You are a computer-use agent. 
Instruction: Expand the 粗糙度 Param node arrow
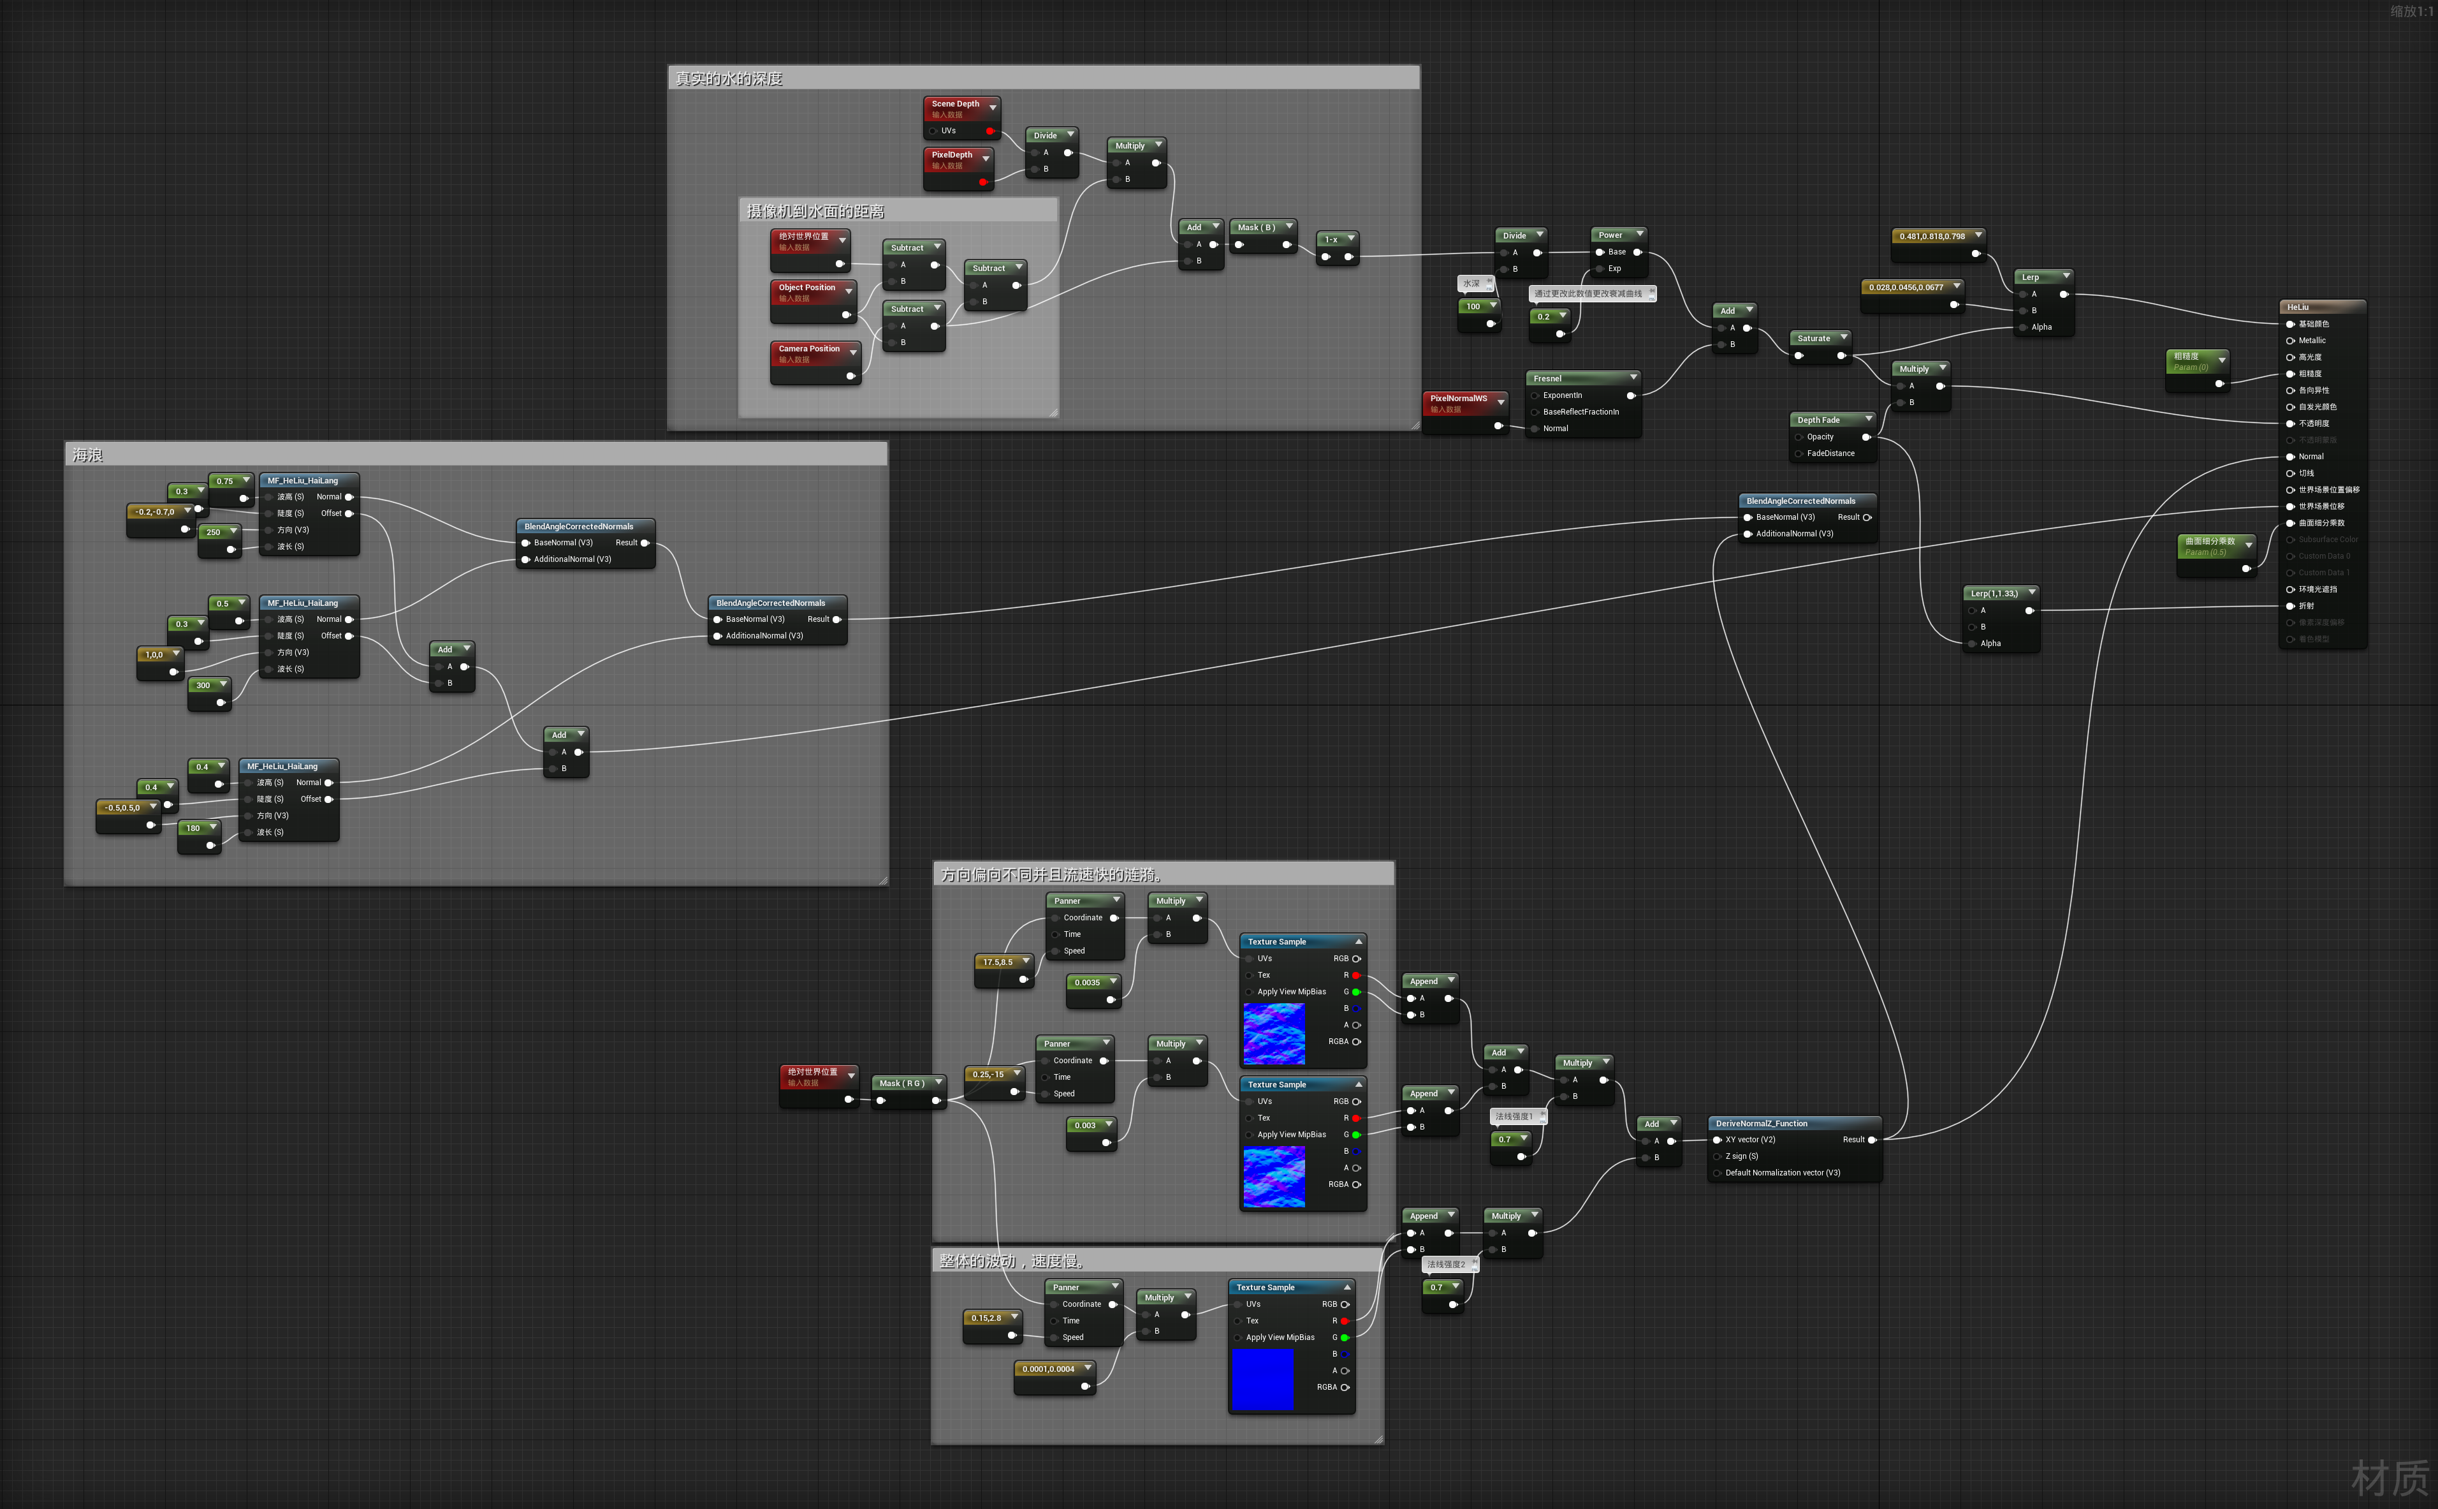2221,359
